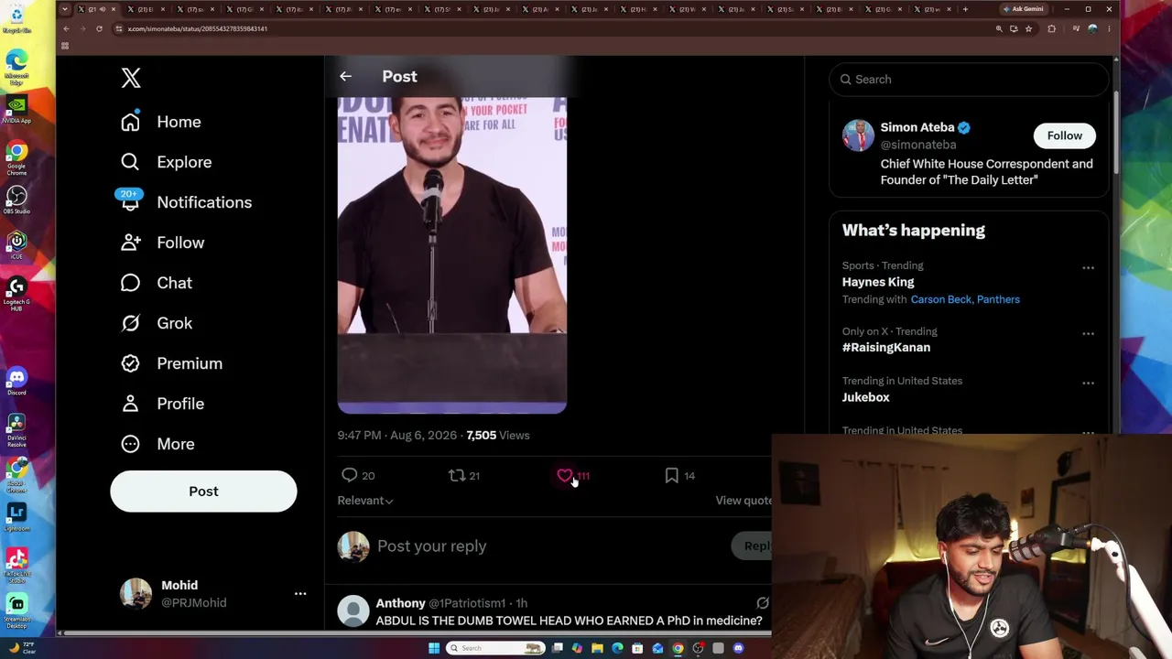1172x659 pixels.
Task: Expand the Relevant sort dropdown
Action: pyautogui.click(x=365, y=501)
